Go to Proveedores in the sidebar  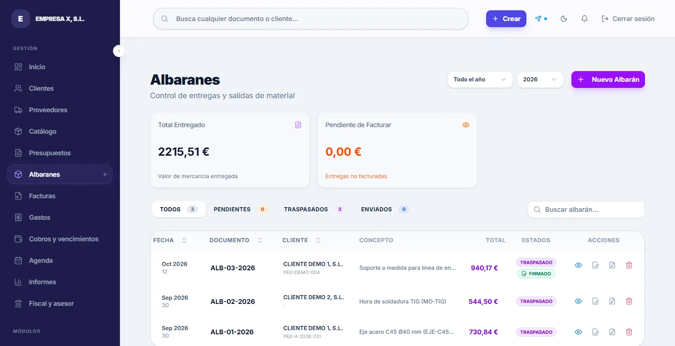[60, 110]
